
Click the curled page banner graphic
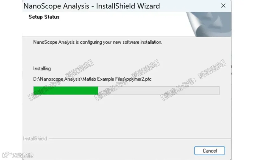(x=209, y=24)
